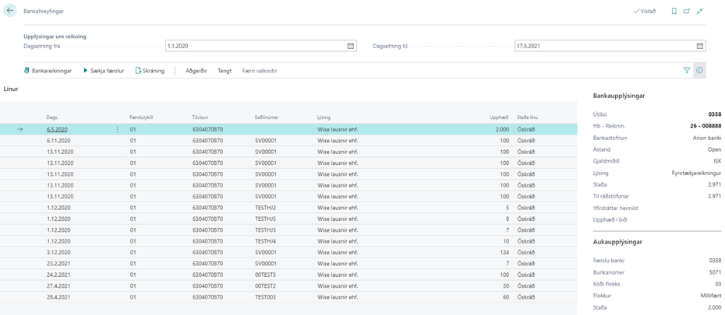Viewport: 725px width, 315px height.
Task: Click the Bankareikningar toolbar action
Action: click(x=48, y=71)
